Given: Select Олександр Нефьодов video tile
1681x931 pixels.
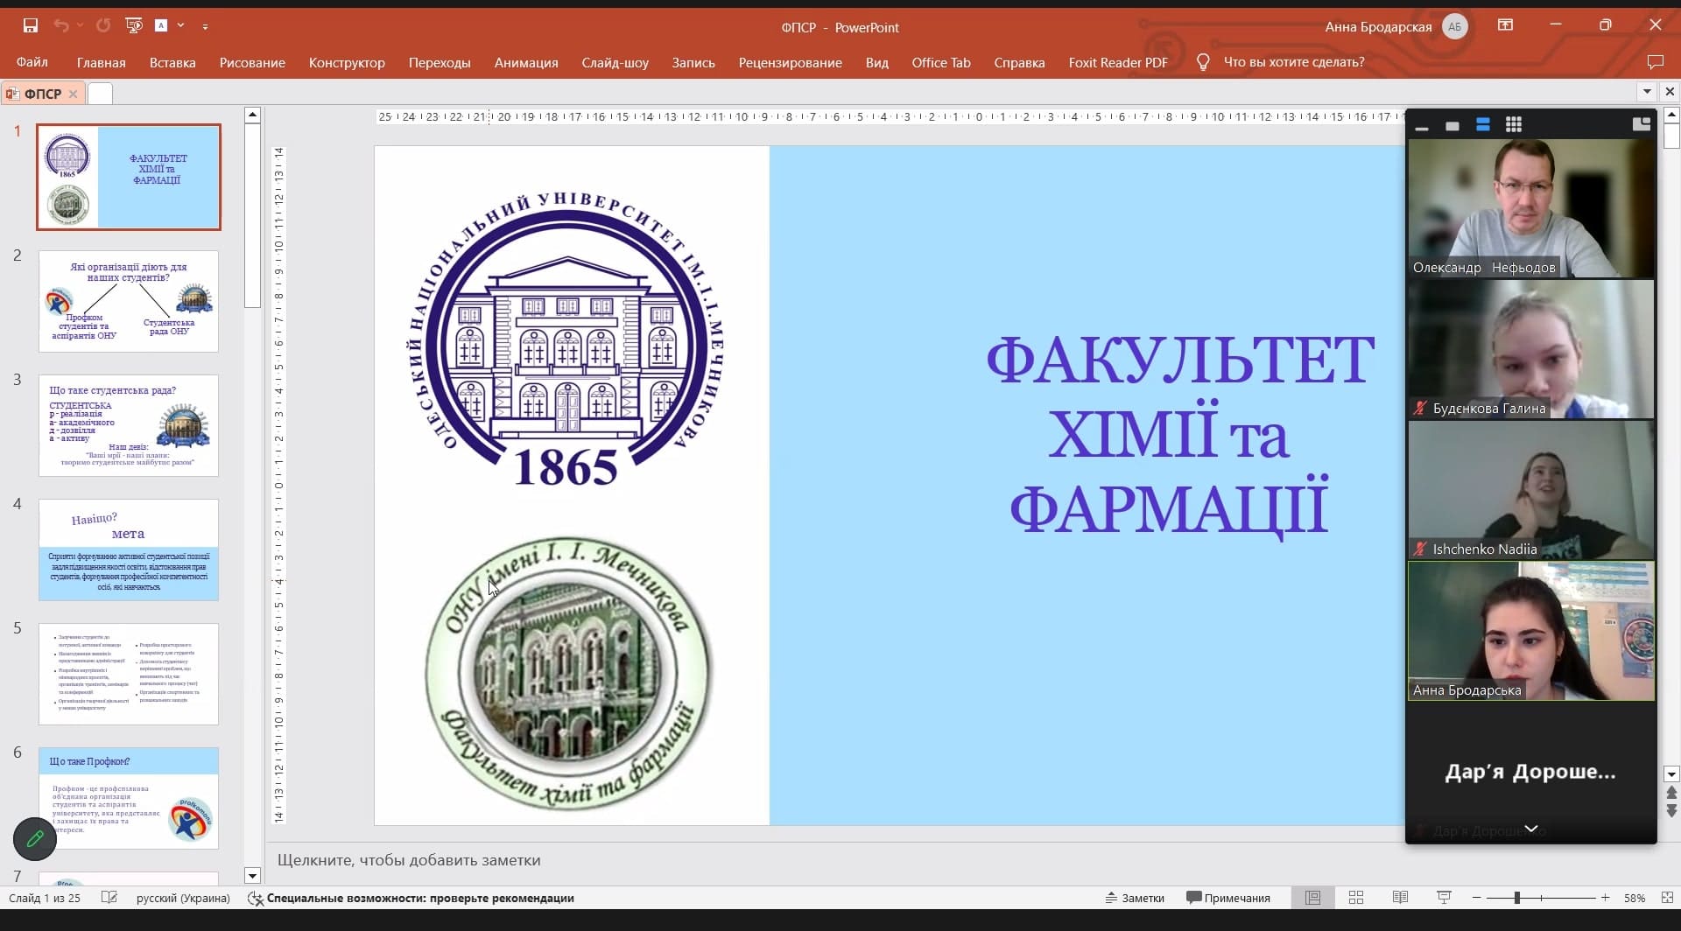Looking at the screenshot, I should click(x=1531, y=208).
